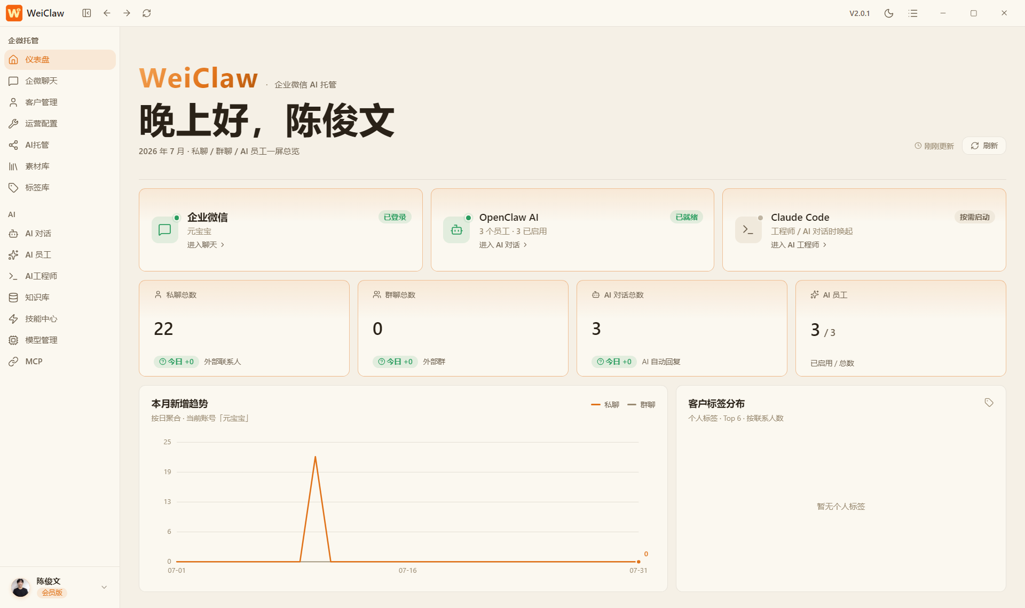
Task: Toggle dark mode with the moon icon
Action: 889,13
